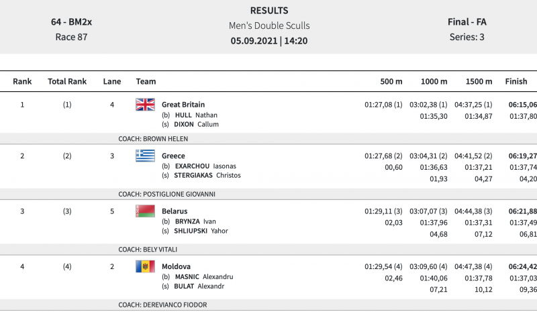Click the Greece flag icon
The width and height of the screenshot is (537, 312).
pyautogui.click(x=145, y=156)
